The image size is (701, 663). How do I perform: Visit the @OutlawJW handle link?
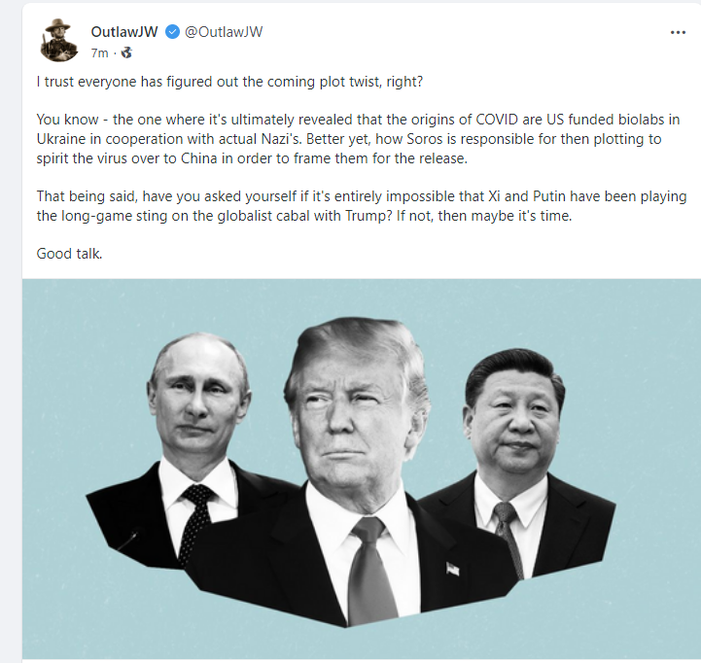click(224, 32)
